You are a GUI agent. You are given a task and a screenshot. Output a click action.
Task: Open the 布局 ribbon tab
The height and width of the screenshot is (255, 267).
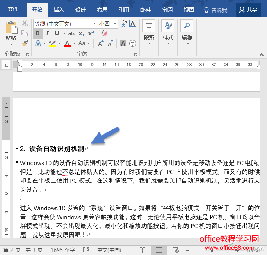[x=102, y=10]
